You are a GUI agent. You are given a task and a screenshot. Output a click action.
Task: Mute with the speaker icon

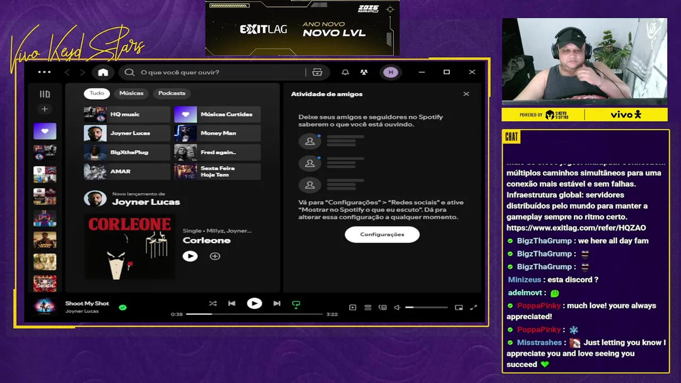pos(397,307)
